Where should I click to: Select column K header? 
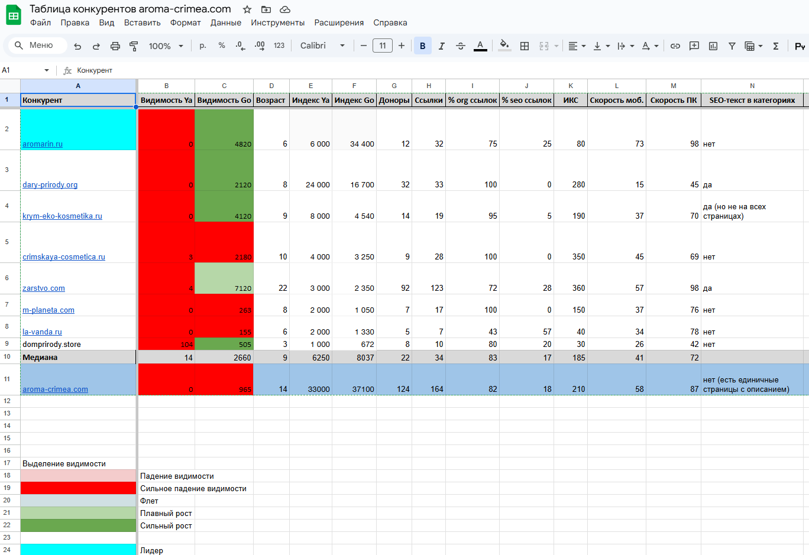tap(571, 86)
